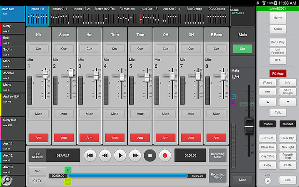The width and height of the screenshot is (299, 187).
Task: Open Rec / Play screen
Action: click(x=278, y=42)
